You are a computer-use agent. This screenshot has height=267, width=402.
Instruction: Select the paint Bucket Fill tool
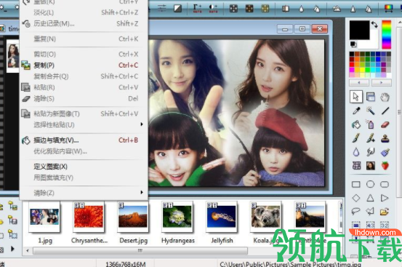pyautogui.click(x=356, y=124)
